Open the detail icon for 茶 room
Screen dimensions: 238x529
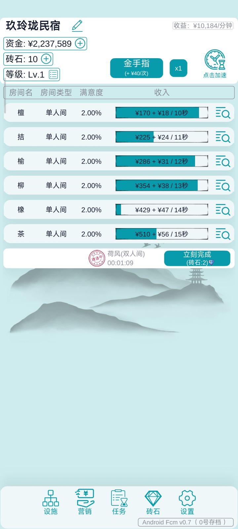pyautogui.click(x=222, y=234)
